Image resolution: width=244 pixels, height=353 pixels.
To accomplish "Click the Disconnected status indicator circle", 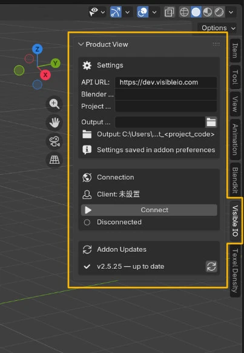I will click(x=87, y=223).
